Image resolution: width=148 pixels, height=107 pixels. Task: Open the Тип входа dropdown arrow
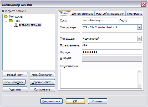tap(139, 39)
